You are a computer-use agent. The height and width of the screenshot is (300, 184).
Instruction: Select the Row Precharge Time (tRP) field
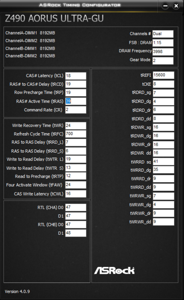76,93
